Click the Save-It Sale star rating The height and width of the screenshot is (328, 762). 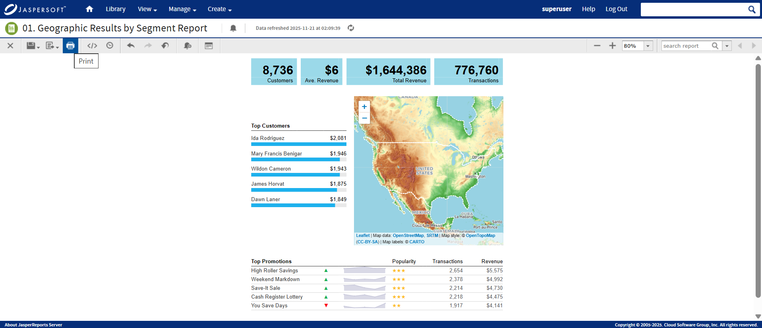(x=399, y=288)
